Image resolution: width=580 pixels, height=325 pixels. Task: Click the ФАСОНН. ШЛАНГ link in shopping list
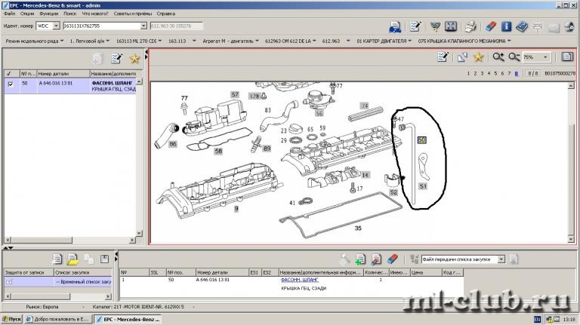tap(300, 280)
